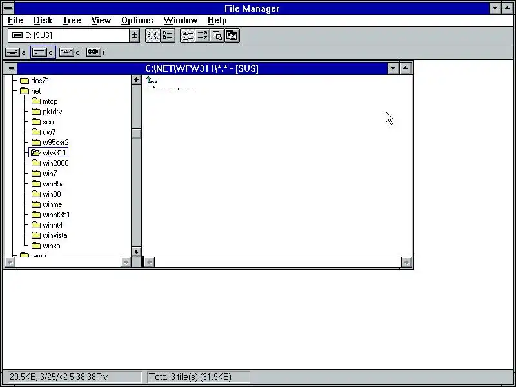Open the Window menu
516x387 pixels.
click(x=181, y=21)
